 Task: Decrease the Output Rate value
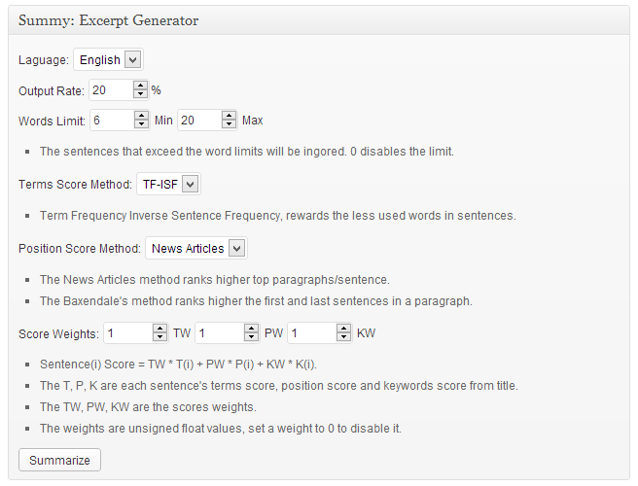(x=140, y=94)
